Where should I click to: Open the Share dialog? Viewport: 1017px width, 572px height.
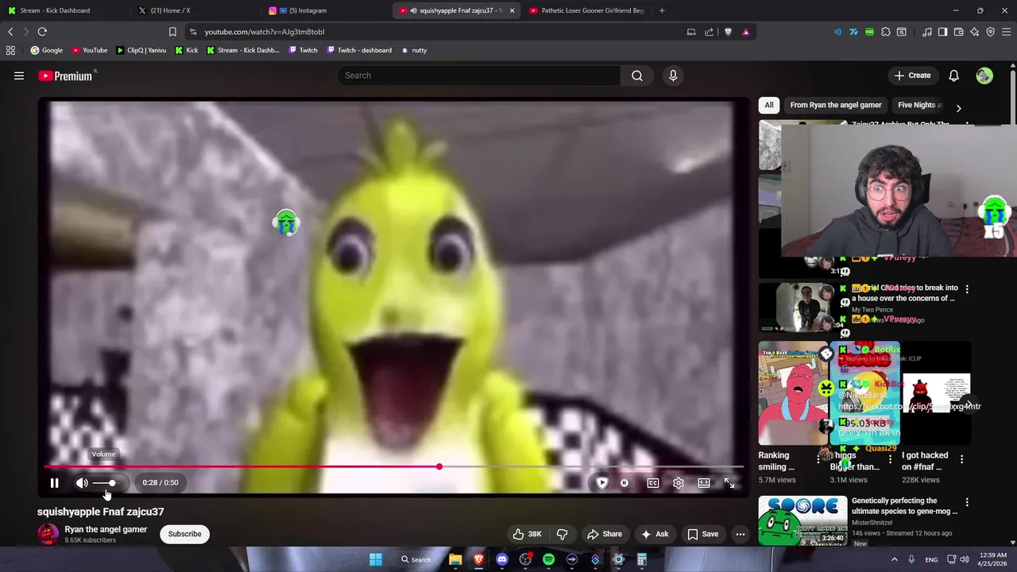point(605,534)
